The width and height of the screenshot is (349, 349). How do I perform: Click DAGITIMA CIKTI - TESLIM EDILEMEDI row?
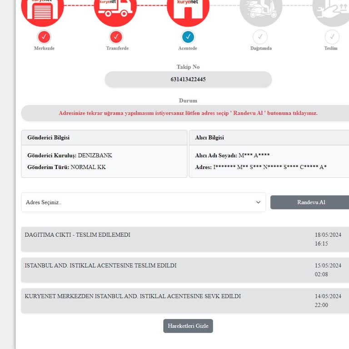pyautogui.click(x=185, y=239)
